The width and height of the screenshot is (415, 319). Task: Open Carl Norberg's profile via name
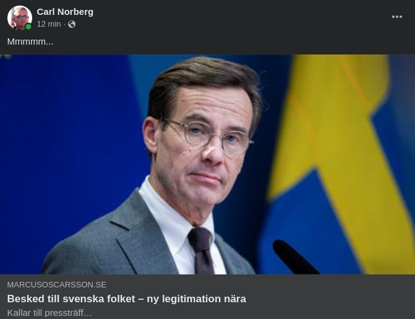click(65, 12)
